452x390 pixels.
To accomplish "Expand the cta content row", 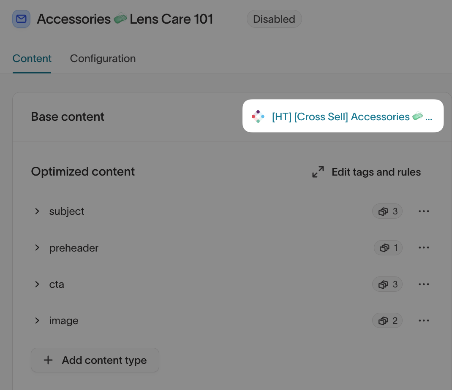I will (x=37, y=284).
